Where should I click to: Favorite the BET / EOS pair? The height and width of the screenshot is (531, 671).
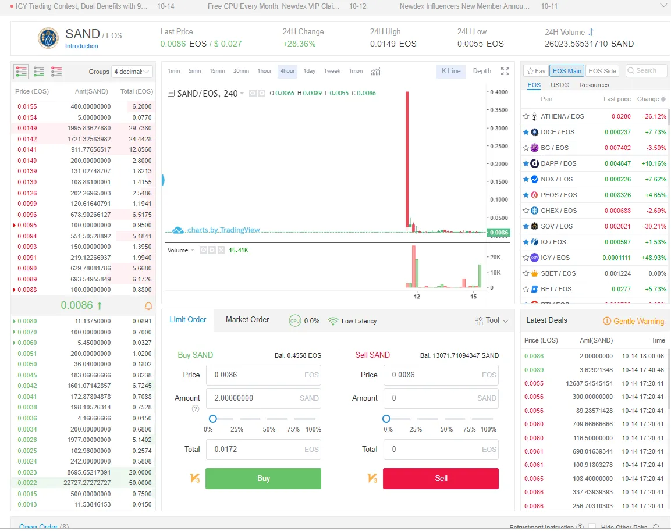coord(526,289)
